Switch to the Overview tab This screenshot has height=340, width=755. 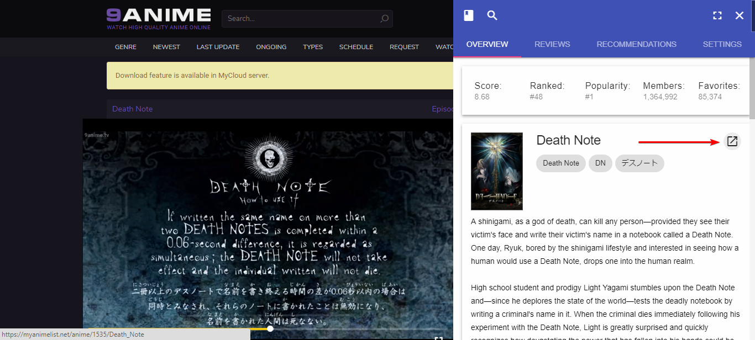(487, 44)
